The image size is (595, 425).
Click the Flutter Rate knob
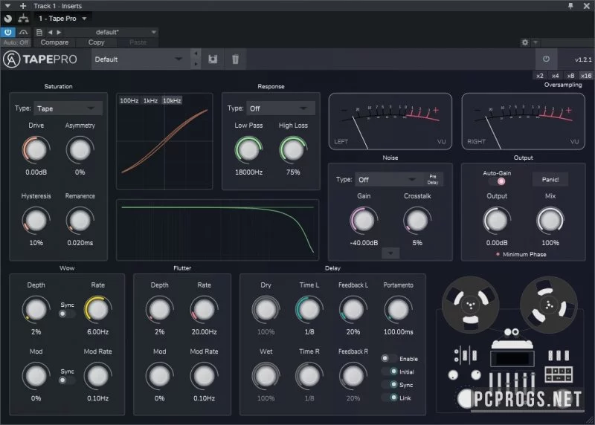[x=204, y=309]
